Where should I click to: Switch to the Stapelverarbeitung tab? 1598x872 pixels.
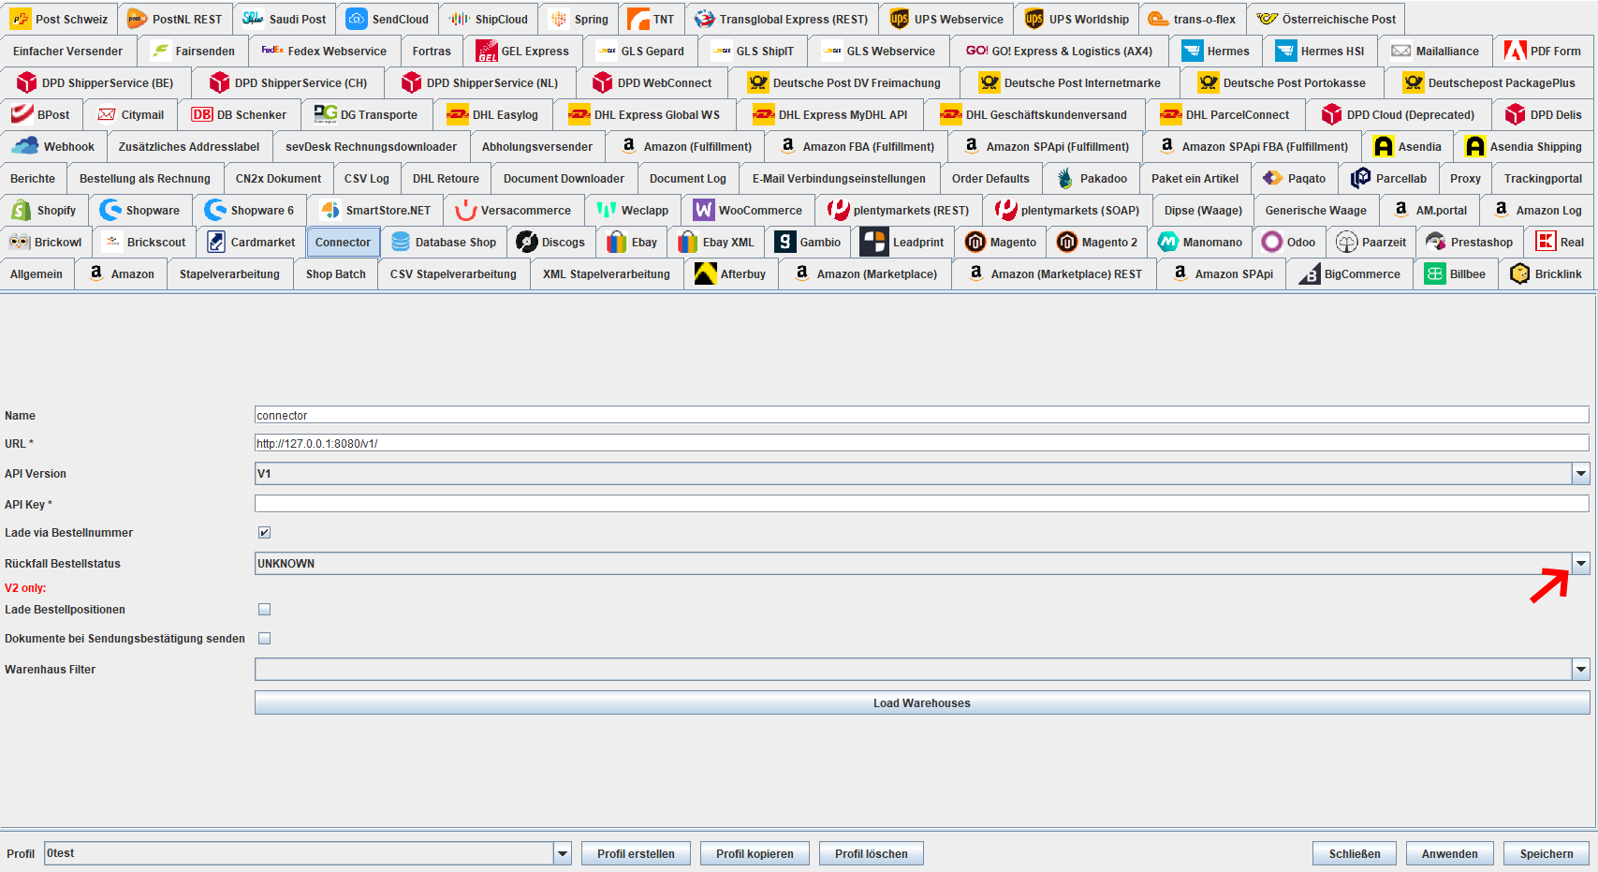click(x=229, y=273)
